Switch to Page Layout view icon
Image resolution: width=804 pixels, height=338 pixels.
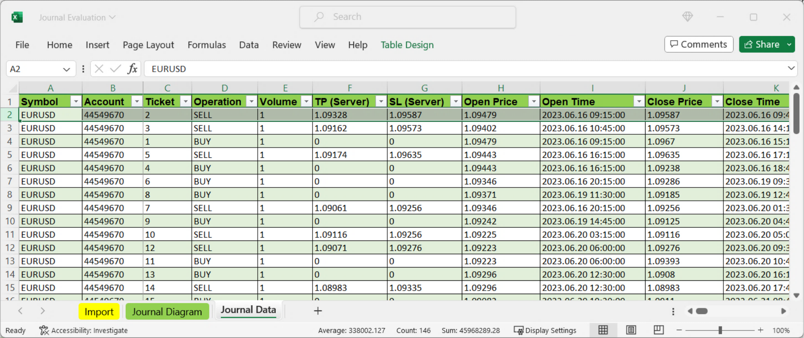pyautogui.click(x=631, y=330)
